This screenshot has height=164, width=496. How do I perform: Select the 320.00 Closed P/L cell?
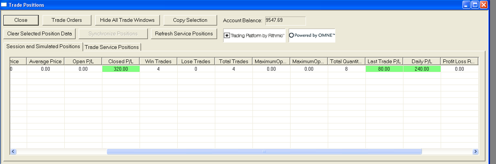click(121, 69)
